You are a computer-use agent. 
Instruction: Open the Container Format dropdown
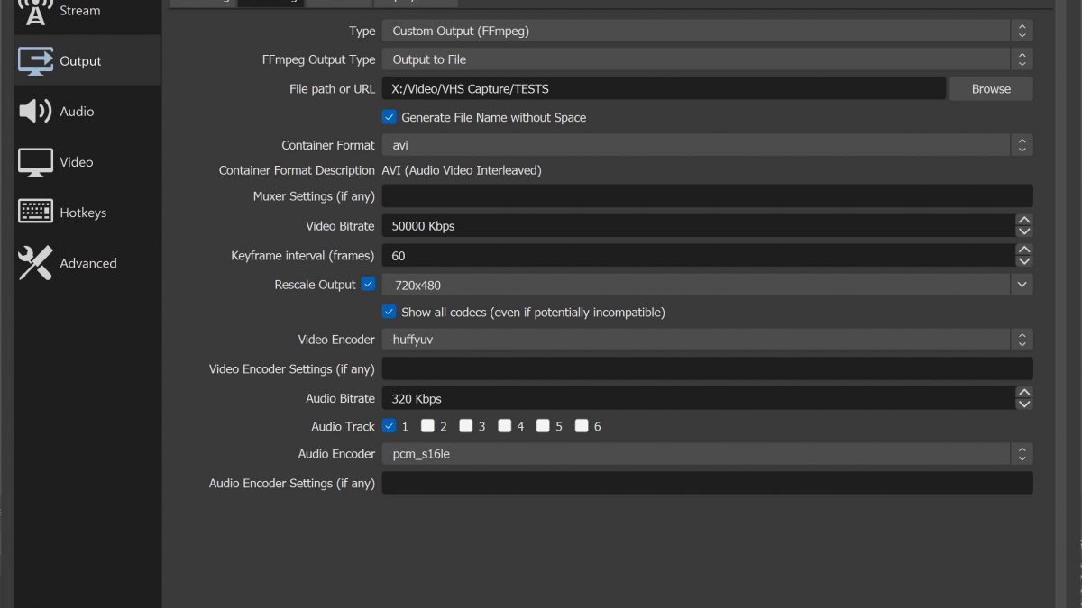click(x=707, y=145)
